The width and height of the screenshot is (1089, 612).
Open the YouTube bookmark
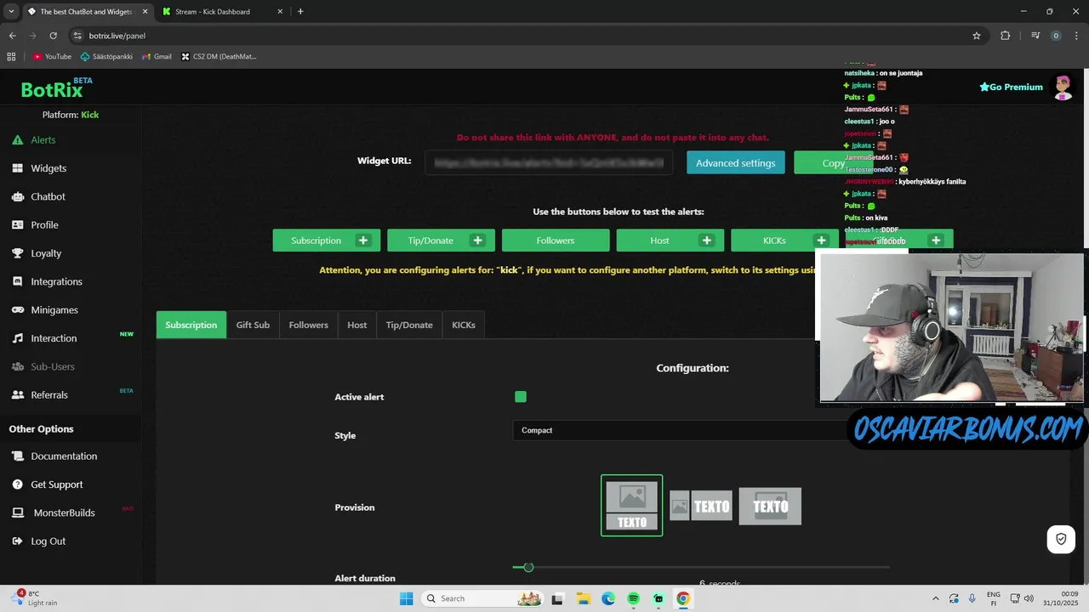click(52, 57)
